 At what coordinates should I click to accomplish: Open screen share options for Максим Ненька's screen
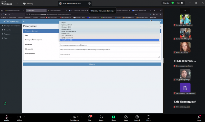click(89, 4)
